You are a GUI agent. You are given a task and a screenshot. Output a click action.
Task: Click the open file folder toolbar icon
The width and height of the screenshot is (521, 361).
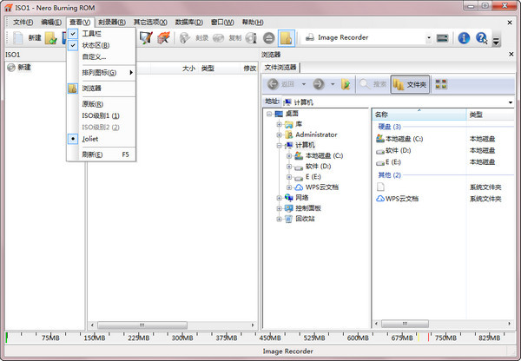coord(51,38)
